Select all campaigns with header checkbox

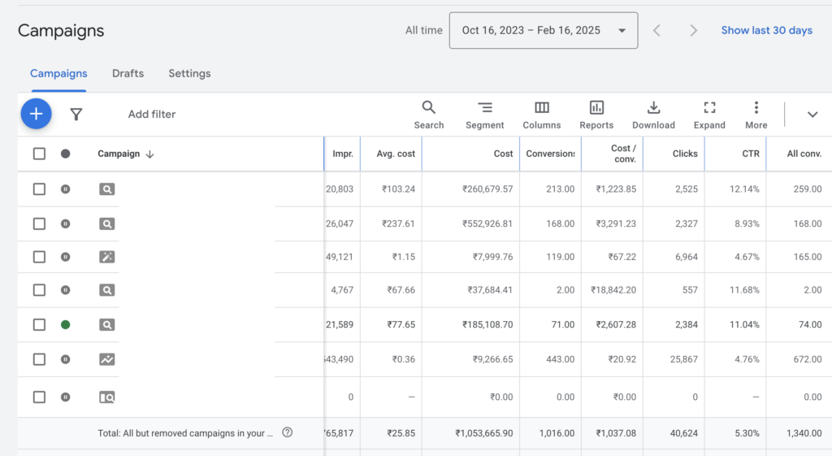[x=39, y=154]
